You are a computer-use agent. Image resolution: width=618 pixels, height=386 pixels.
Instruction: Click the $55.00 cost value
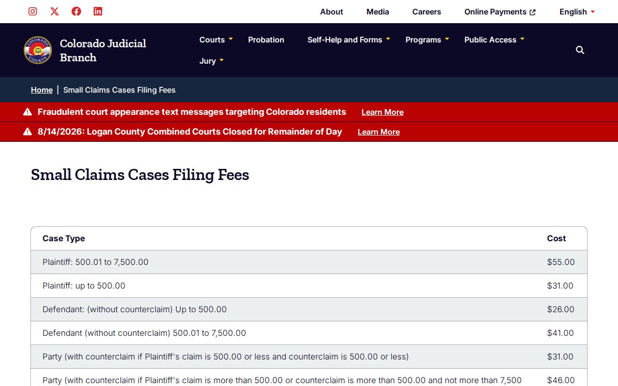click(x=561, y=262)
